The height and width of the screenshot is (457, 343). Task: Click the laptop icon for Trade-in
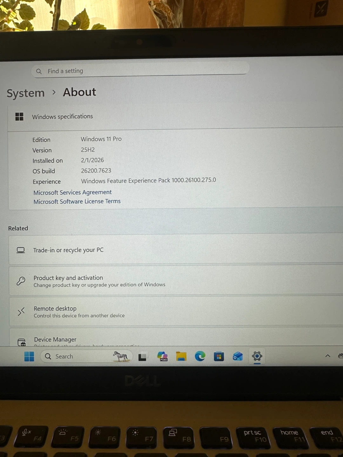click(21, 250)
